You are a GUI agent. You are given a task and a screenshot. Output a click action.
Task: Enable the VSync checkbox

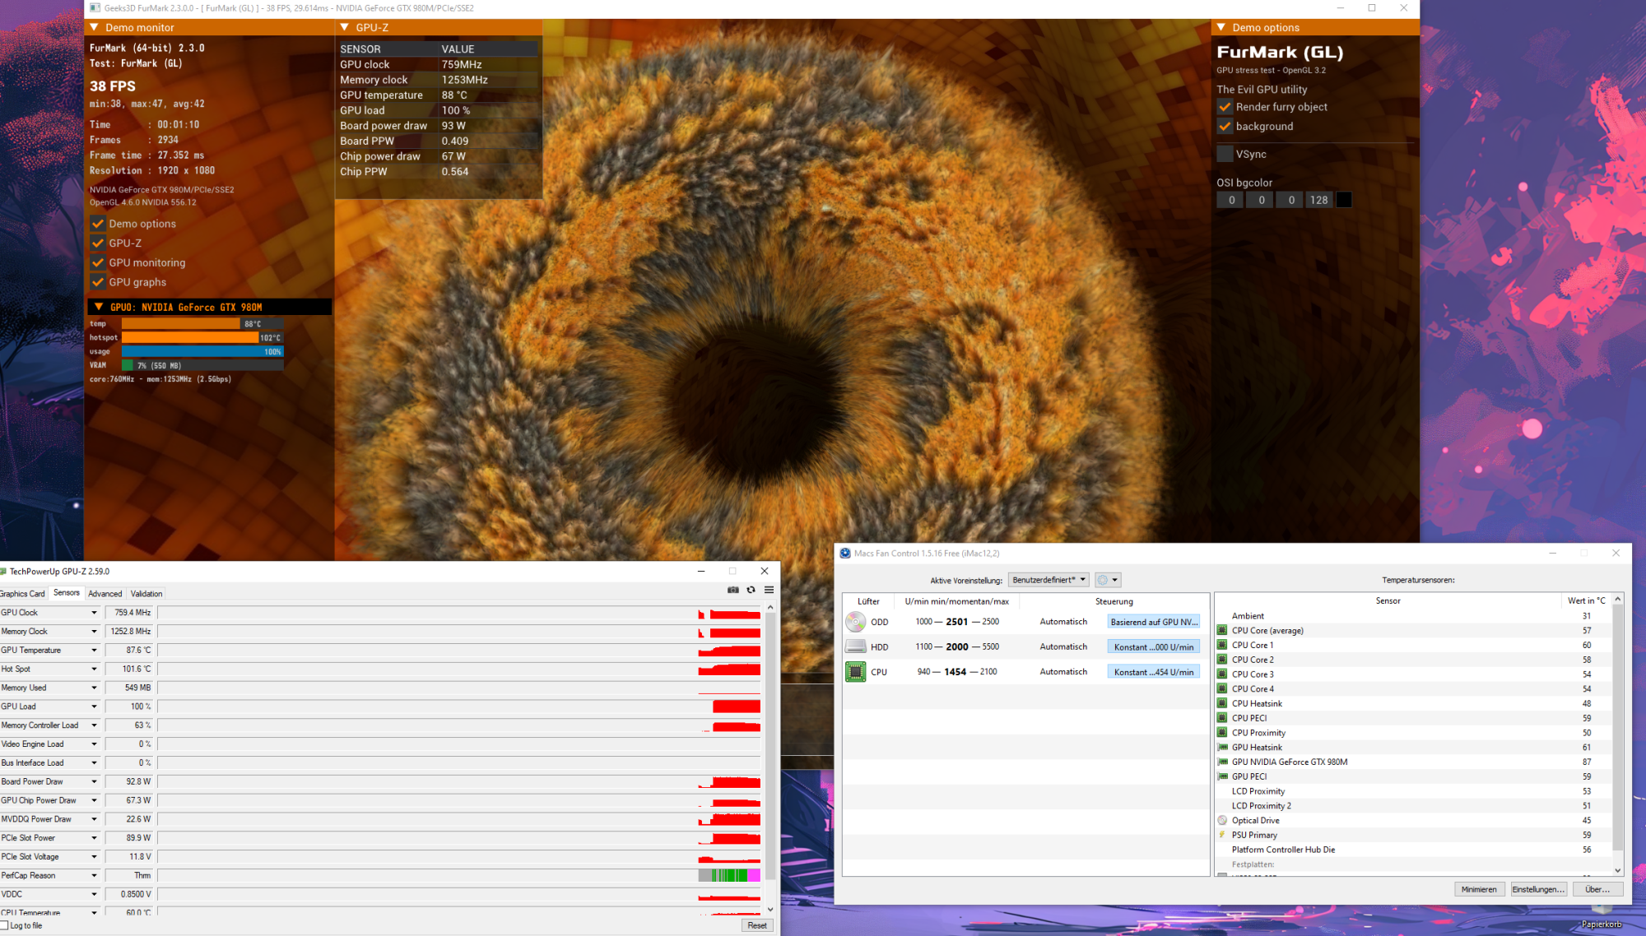pyautogui.click(x=1225, y=154)
